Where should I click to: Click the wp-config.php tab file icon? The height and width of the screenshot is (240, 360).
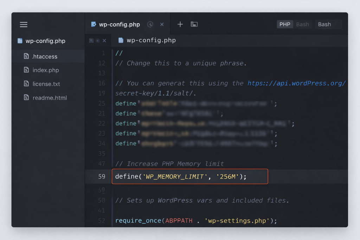click(x=94, y=24)
